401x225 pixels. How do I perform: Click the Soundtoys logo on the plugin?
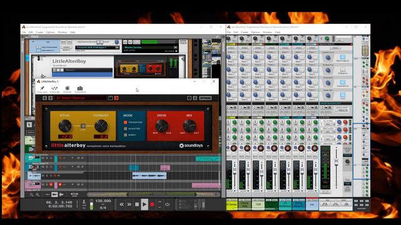190,146
